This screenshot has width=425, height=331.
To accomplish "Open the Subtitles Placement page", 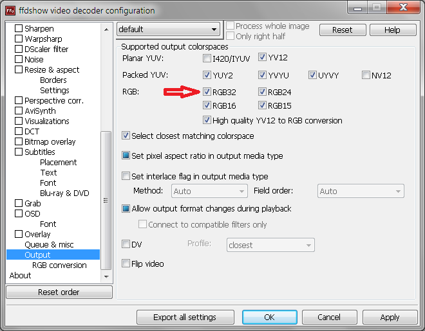I will click(x=58, y=162).
